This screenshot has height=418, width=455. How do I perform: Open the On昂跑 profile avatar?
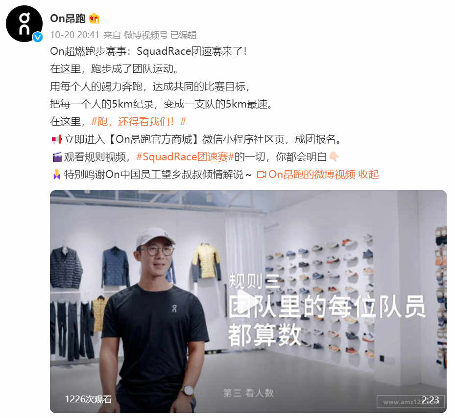tap(24, 24)
